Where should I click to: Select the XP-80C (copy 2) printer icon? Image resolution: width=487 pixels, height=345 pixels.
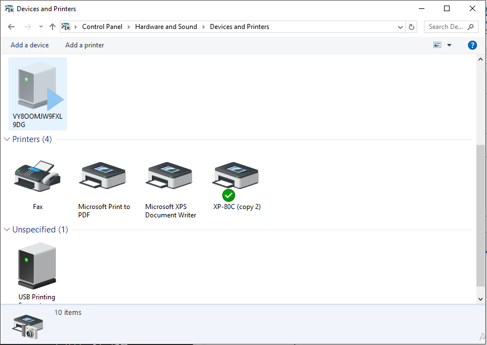236,175
